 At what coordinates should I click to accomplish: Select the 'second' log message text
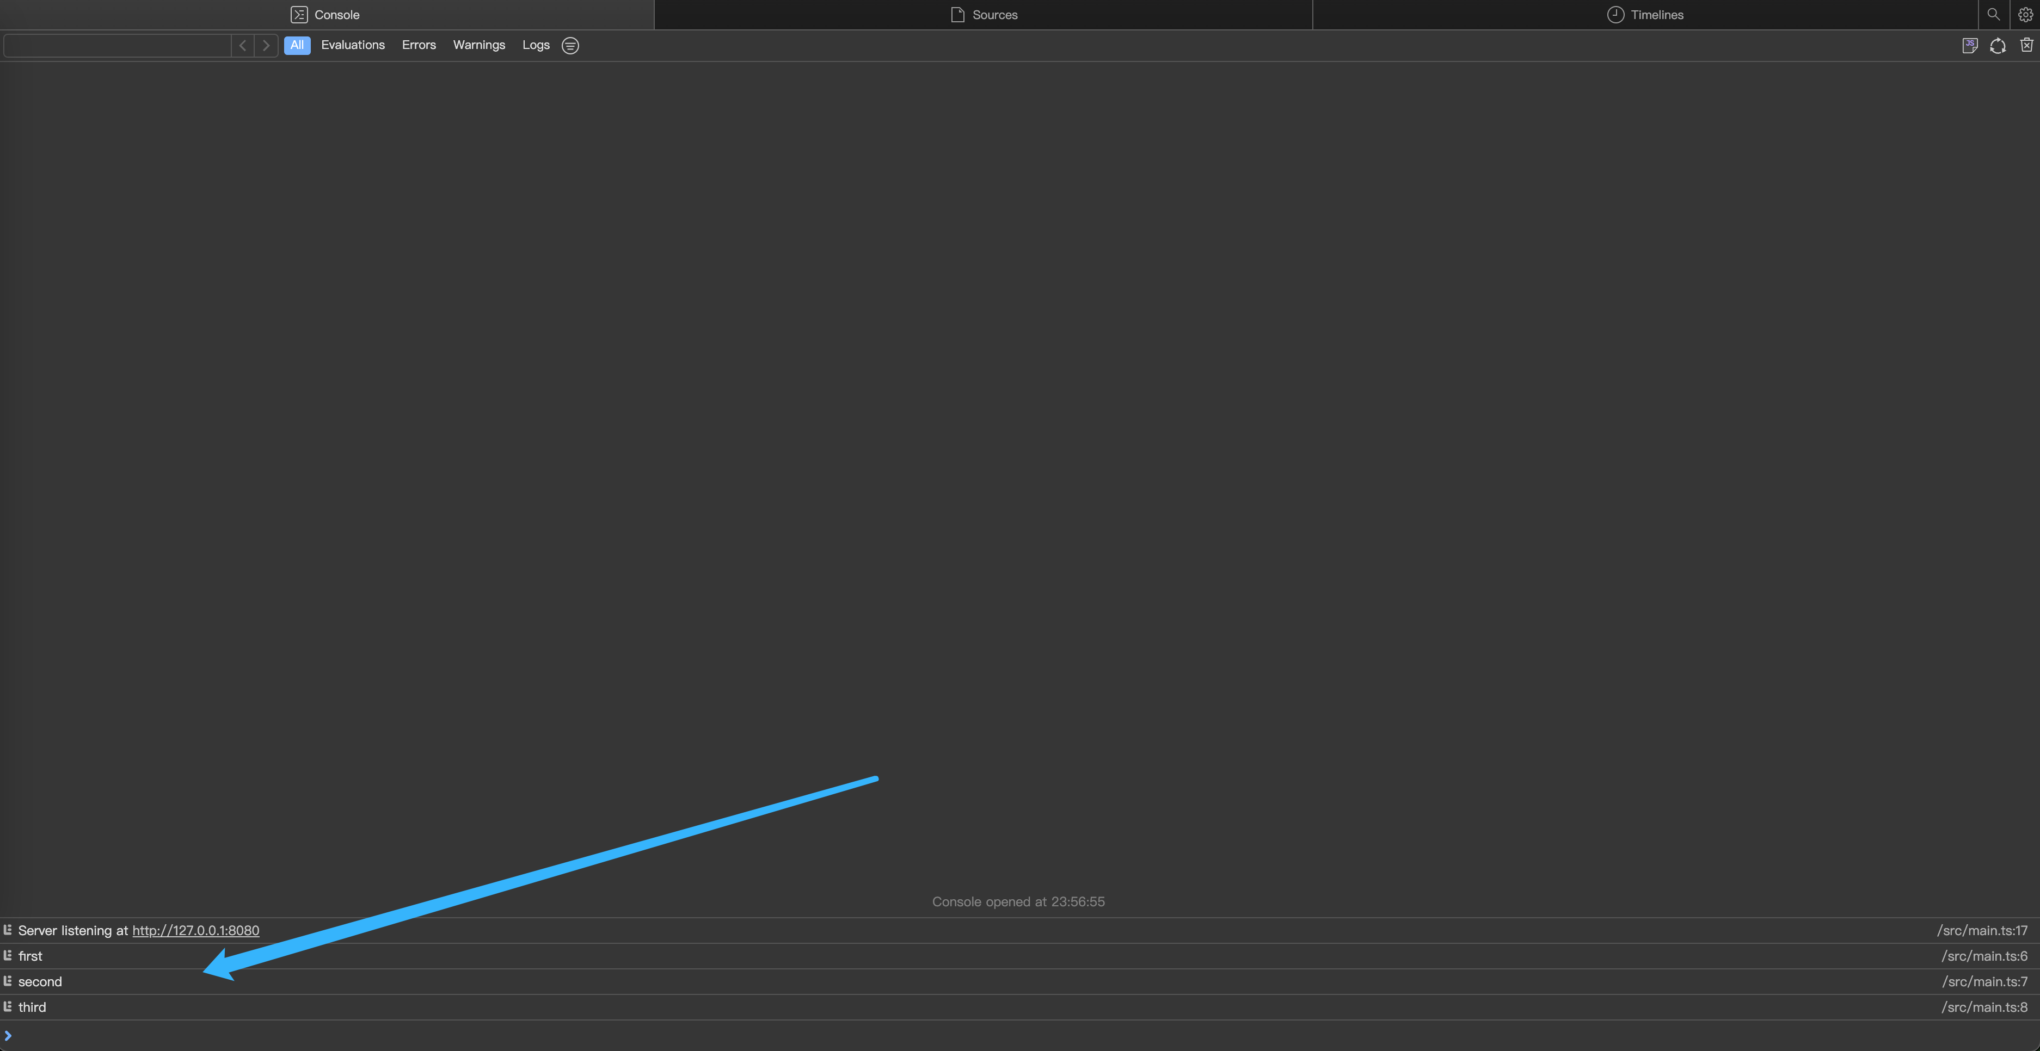click(x=40, y=981)
